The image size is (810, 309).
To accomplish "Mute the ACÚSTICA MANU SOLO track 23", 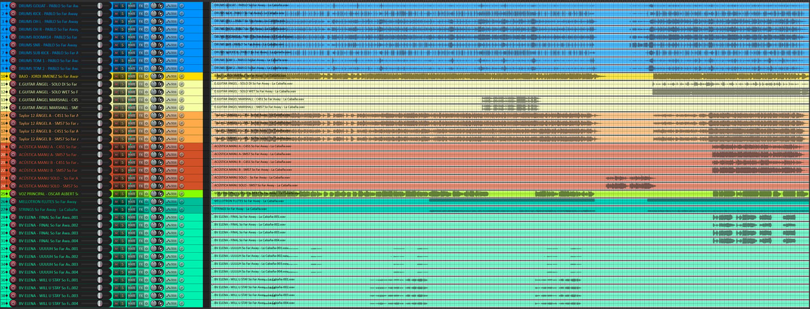I will tap(116, 177).
